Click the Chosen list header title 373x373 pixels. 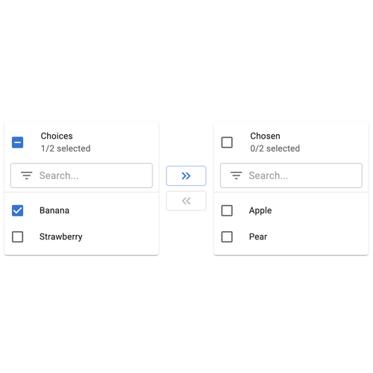click(265, 136)
